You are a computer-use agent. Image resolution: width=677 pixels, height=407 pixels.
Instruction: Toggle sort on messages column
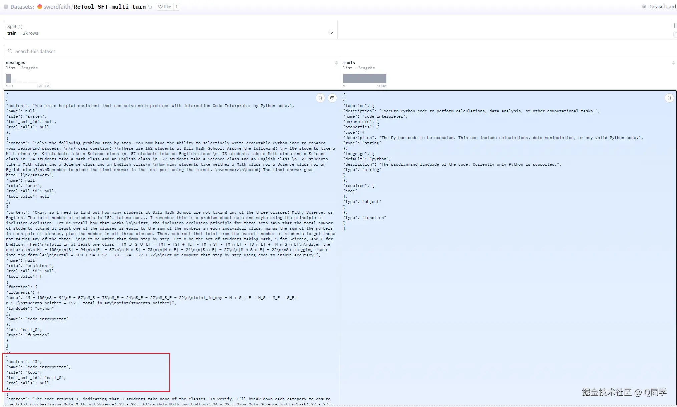click(x=336, y=63)
